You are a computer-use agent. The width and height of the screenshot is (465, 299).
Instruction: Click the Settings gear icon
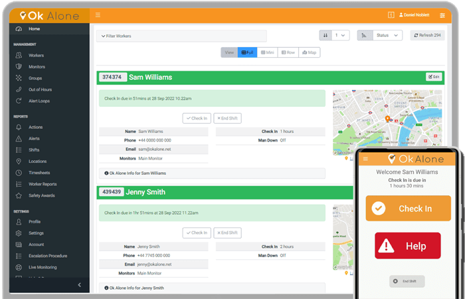pos(19,233)
